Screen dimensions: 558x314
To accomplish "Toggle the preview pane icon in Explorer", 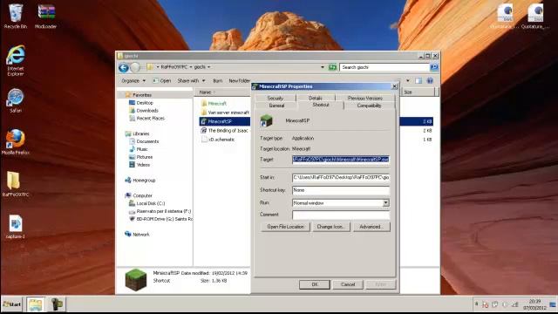I will [x=418, y=81].
